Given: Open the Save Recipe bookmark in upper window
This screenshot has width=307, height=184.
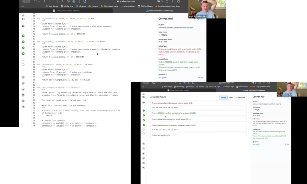Looking at the screenshot, I should point(51,6).
